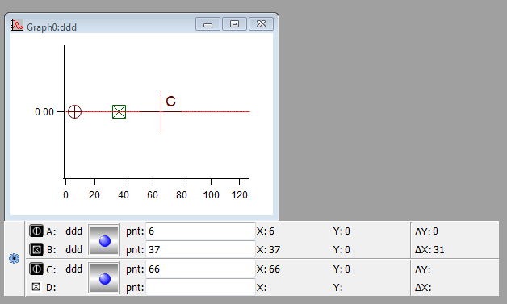The height and width of the screenshot is (304, 507).
Task: Click the empty pnt field for cursor D
Action: [200, 287]
